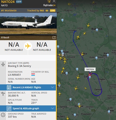Click graph icon beside Speed & Altitude

coord(9,108)
